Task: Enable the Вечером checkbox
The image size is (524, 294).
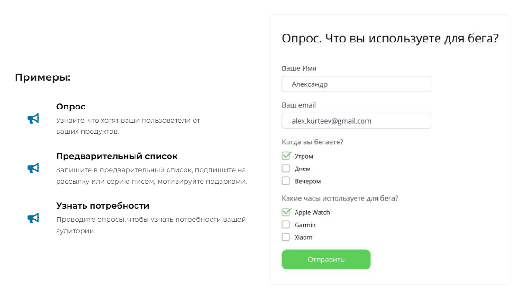Action: [286, 181]
